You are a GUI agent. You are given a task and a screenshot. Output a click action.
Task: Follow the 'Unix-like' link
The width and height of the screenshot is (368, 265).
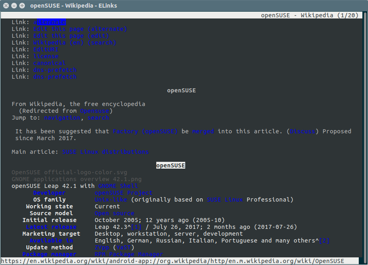111,199
